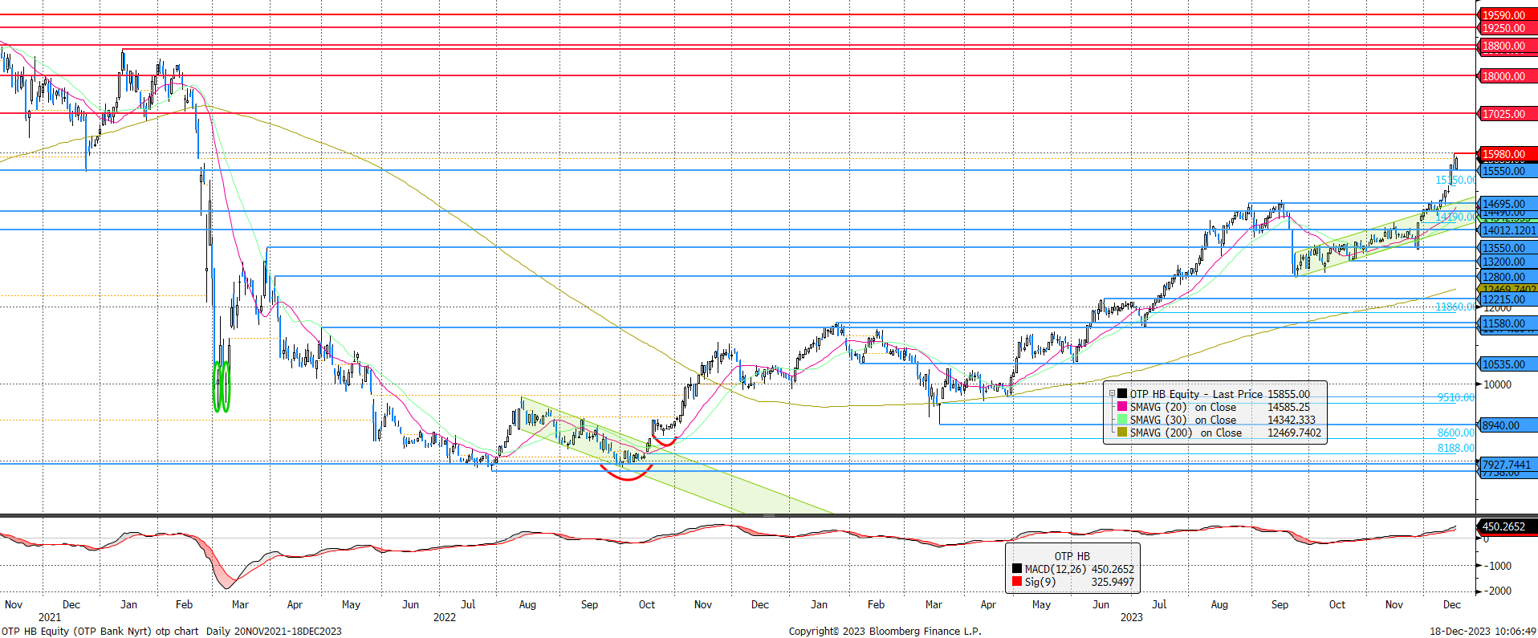Screen dimensions: 1538x638
Task: Select the 14695.00 blue price level tag
Action: point(1507,204)
